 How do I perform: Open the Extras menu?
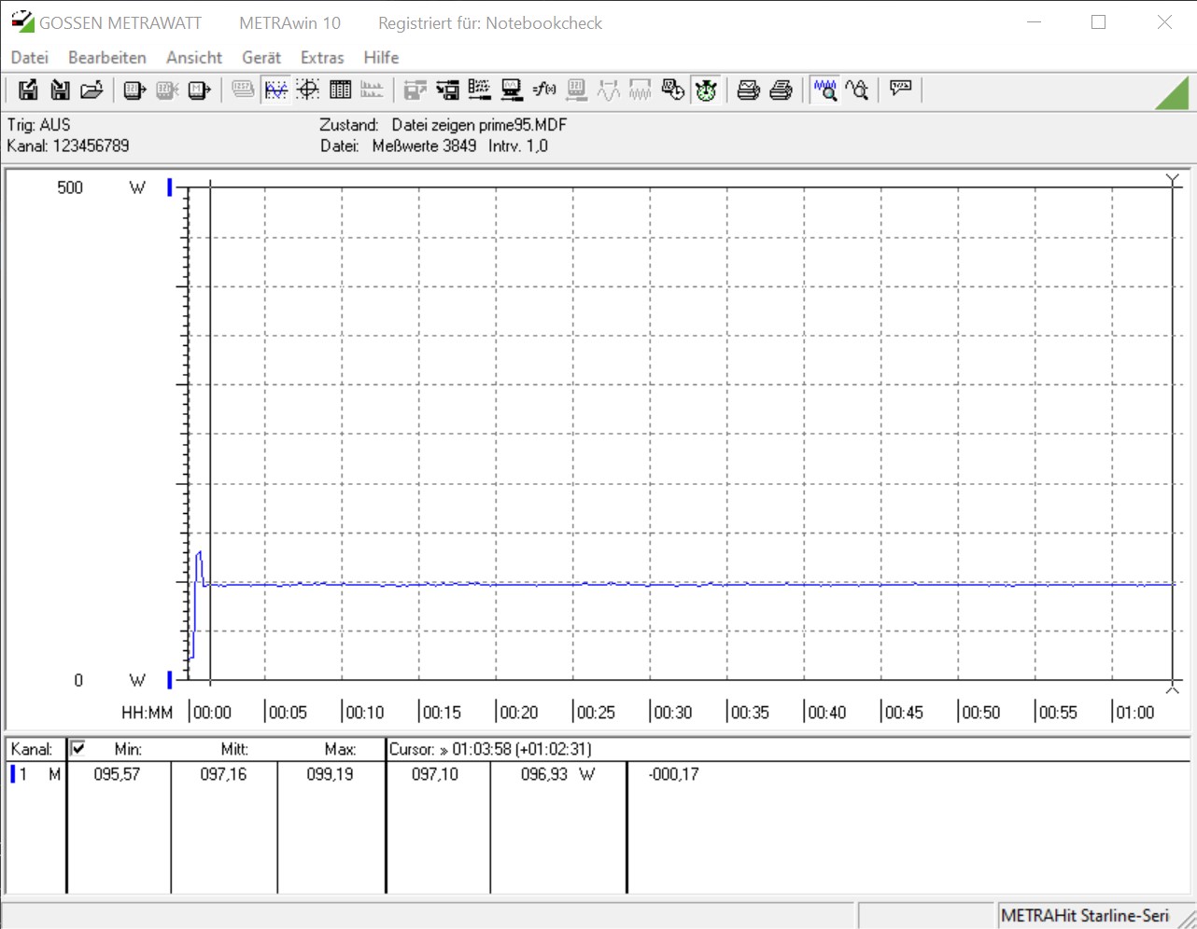322,58
